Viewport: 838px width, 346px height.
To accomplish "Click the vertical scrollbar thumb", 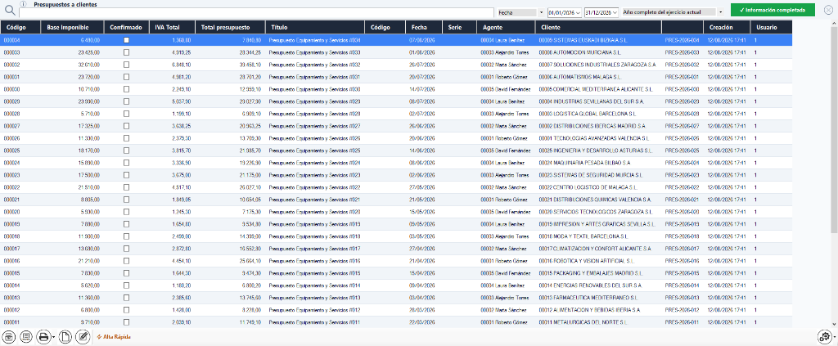I will (x=834, y=130).
